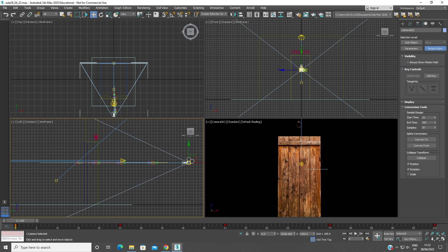448x252 pixels.
Task: Open the Select by Name dialog
Action: (70, 15)
